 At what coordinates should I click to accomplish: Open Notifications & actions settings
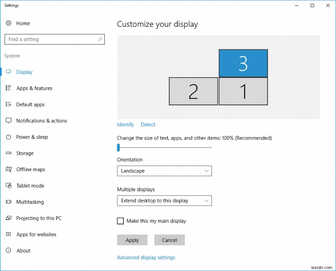tap(9, 120)
